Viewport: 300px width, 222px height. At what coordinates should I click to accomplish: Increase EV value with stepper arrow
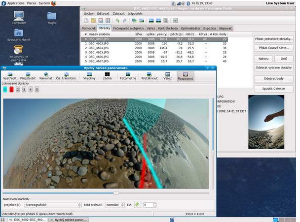(155, 203)
